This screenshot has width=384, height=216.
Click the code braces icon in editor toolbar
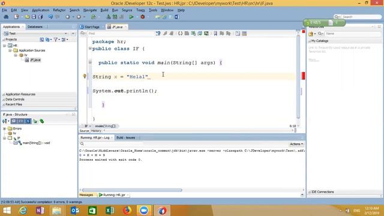click(x=180, y=34)
